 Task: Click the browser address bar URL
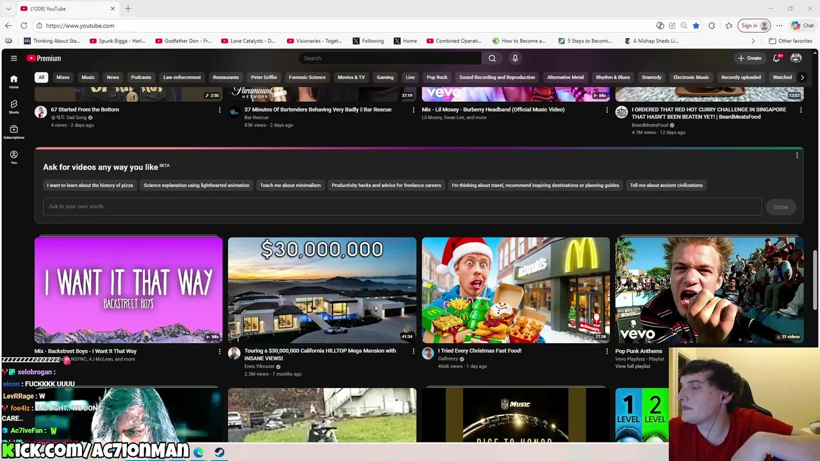point(80,26)
